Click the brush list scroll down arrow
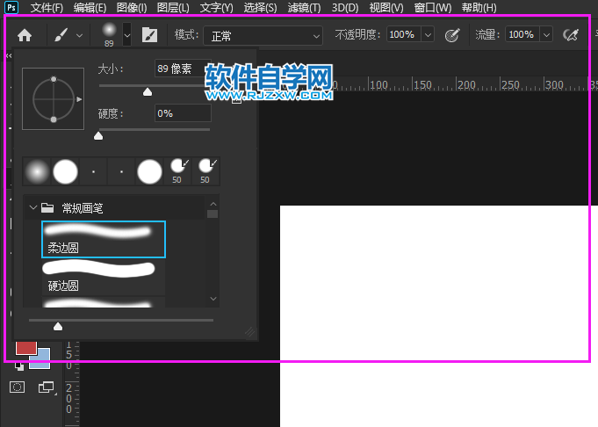 tap(213, 299)
